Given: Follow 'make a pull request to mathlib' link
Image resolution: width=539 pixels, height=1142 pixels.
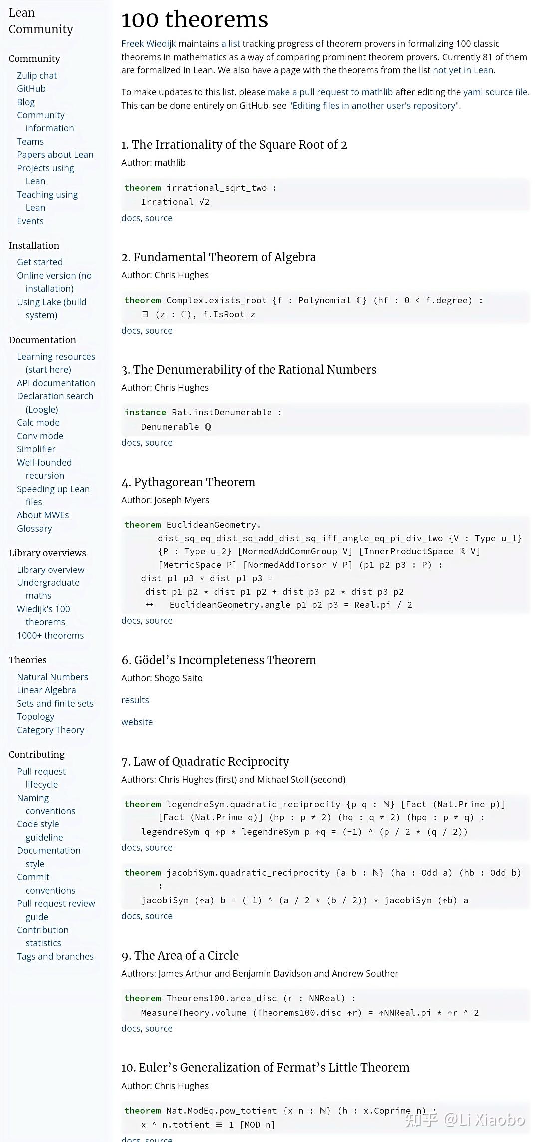Looking at the screenshot, I should [330, 92].
